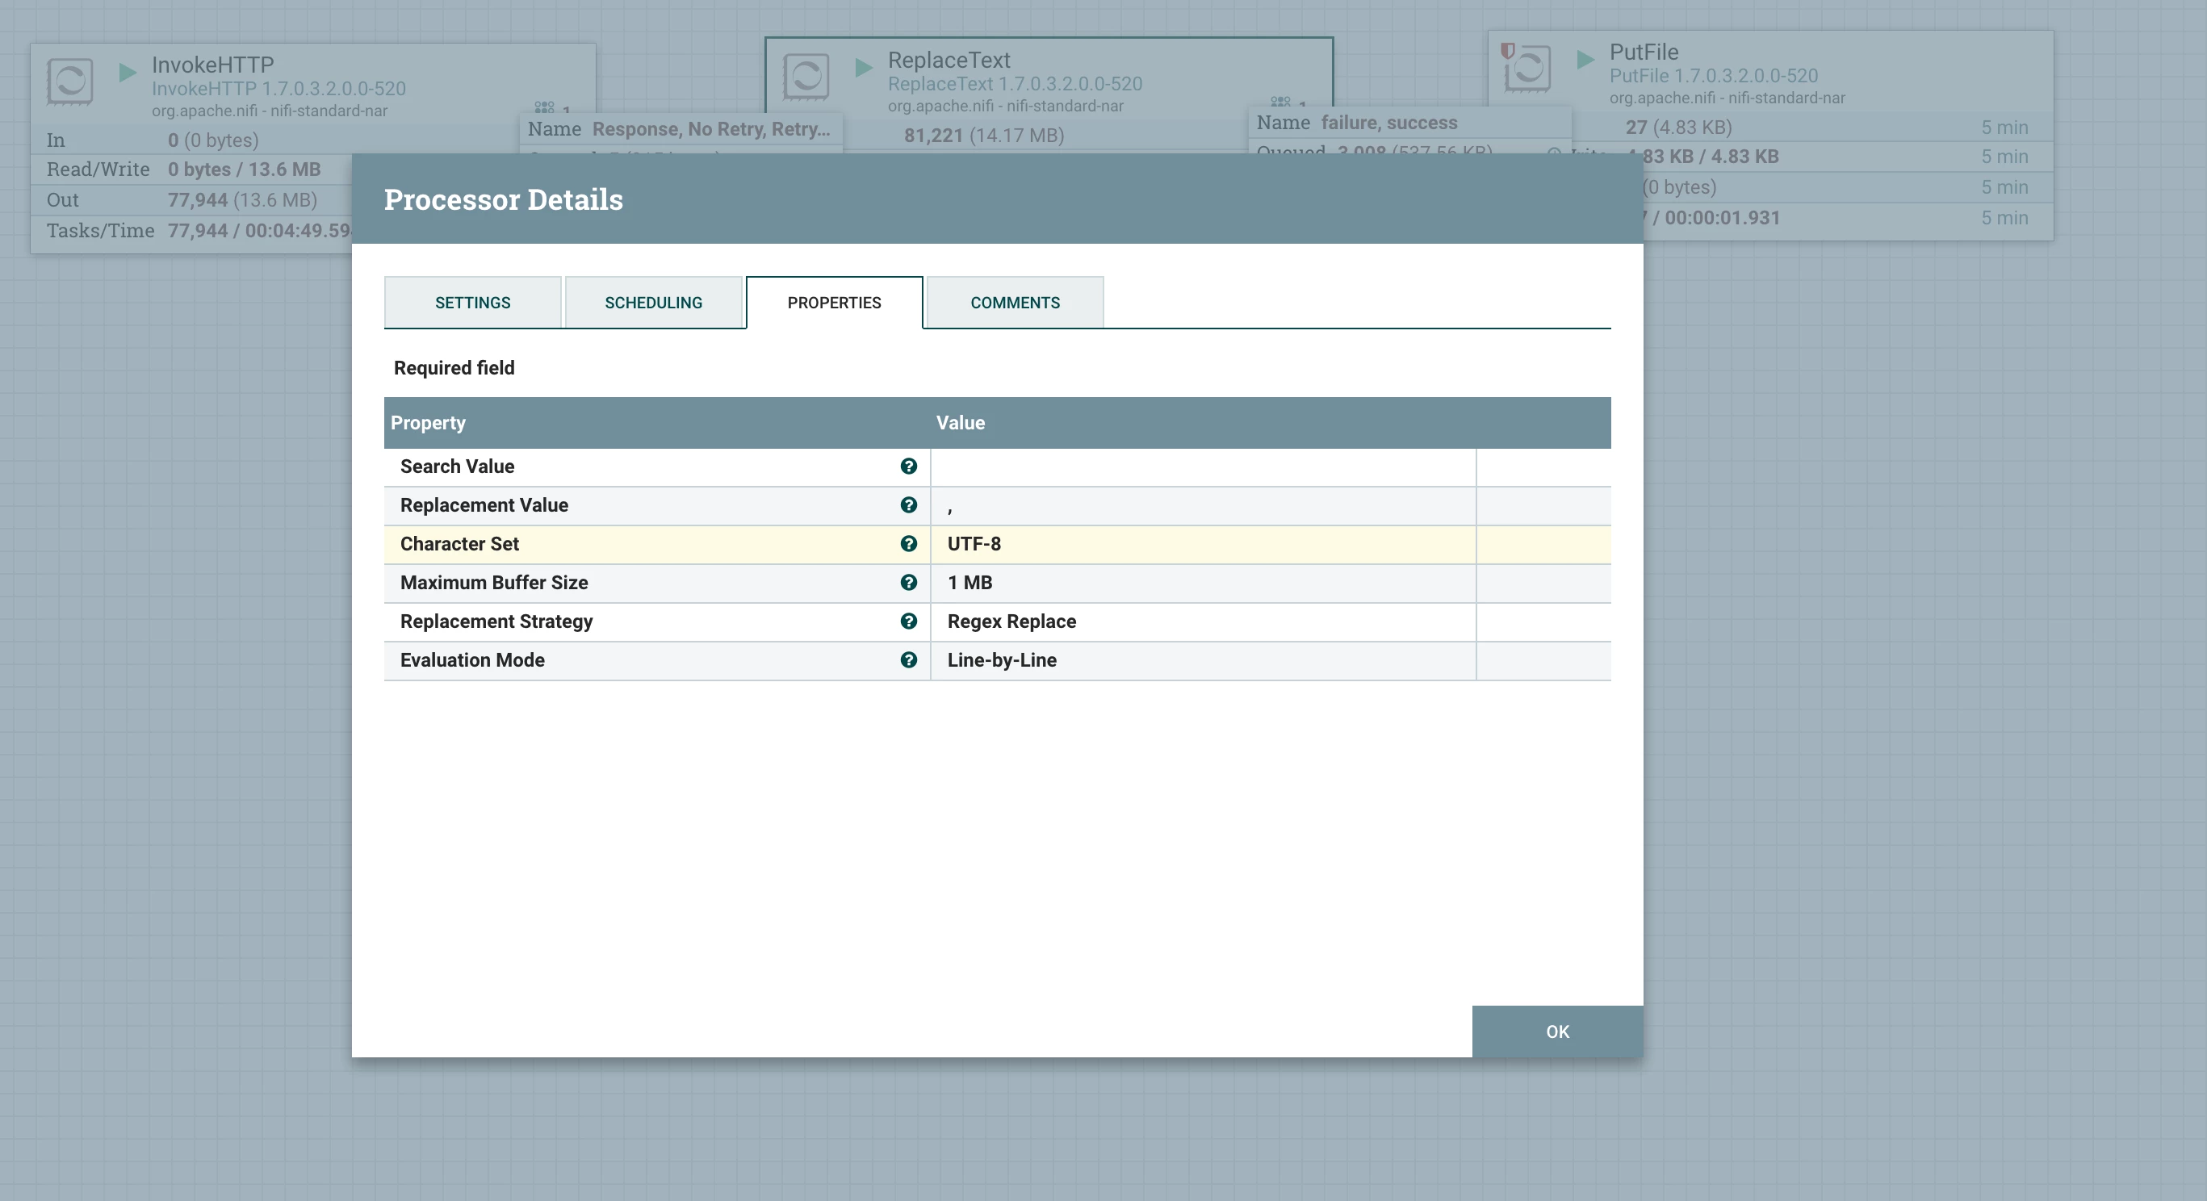
Task: Open help for Search Value property
Action: (908, 466)
